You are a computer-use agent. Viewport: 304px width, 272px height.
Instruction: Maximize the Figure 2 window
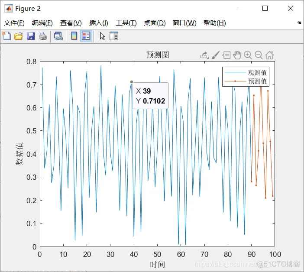(x=265, y=8)
